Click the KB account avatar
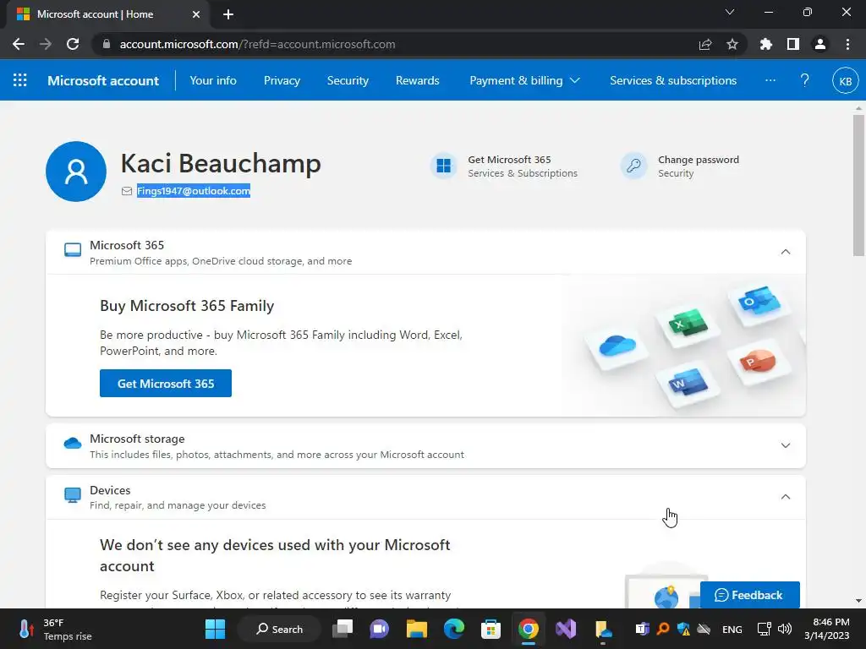The width and height of the screenshot is (866, 649). 845,80
